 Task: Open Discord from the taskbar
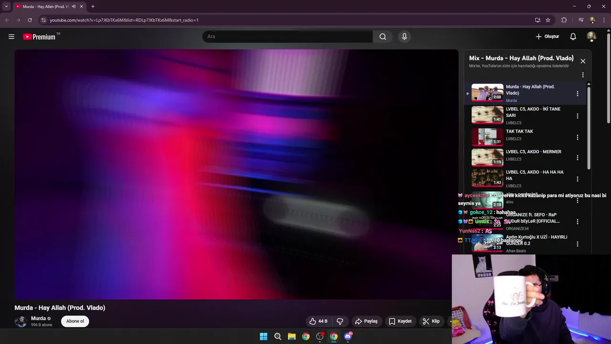(x=348, y=336)
